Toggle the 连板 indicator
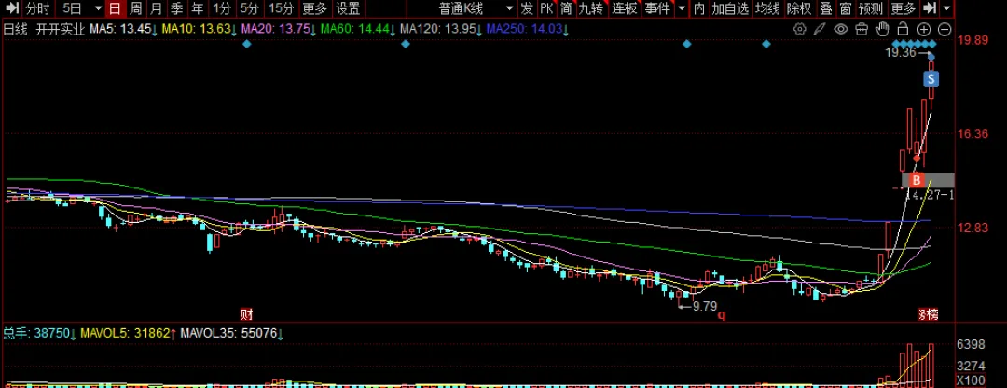 click(x=624, y=9)
